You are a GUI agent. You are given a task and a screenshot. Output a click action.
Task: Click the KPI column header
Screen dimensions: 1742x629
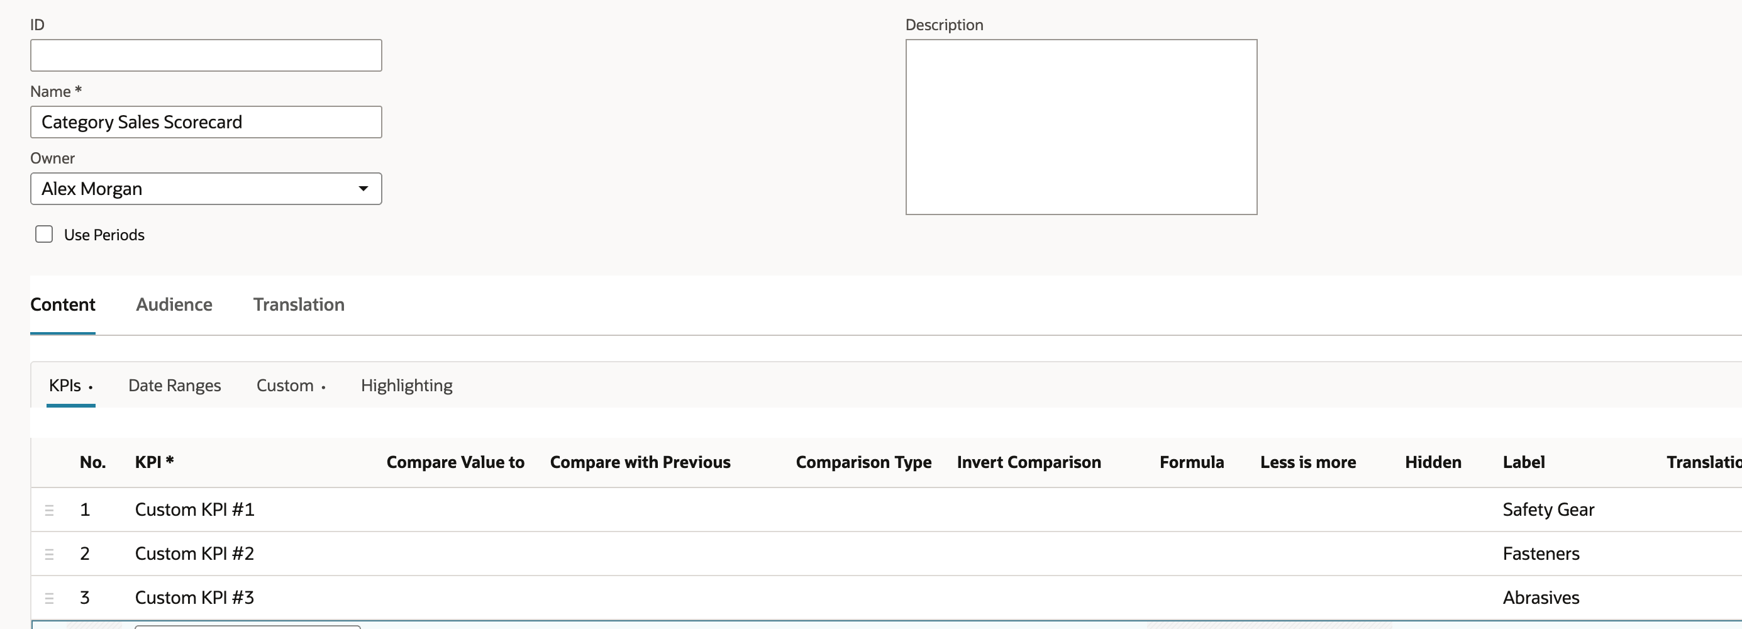pos(154,462)
